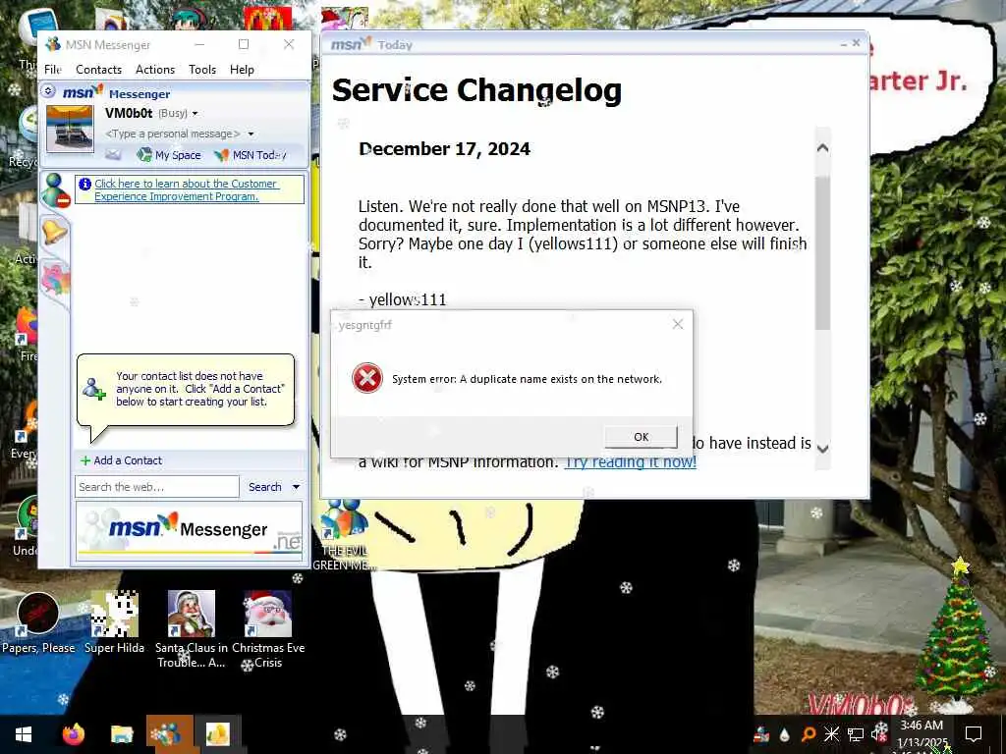Open Christmas Eve Crisis desktop shortcut
Image resolution: width=1006 pixels, height=754 pixels.
point(268,629)
